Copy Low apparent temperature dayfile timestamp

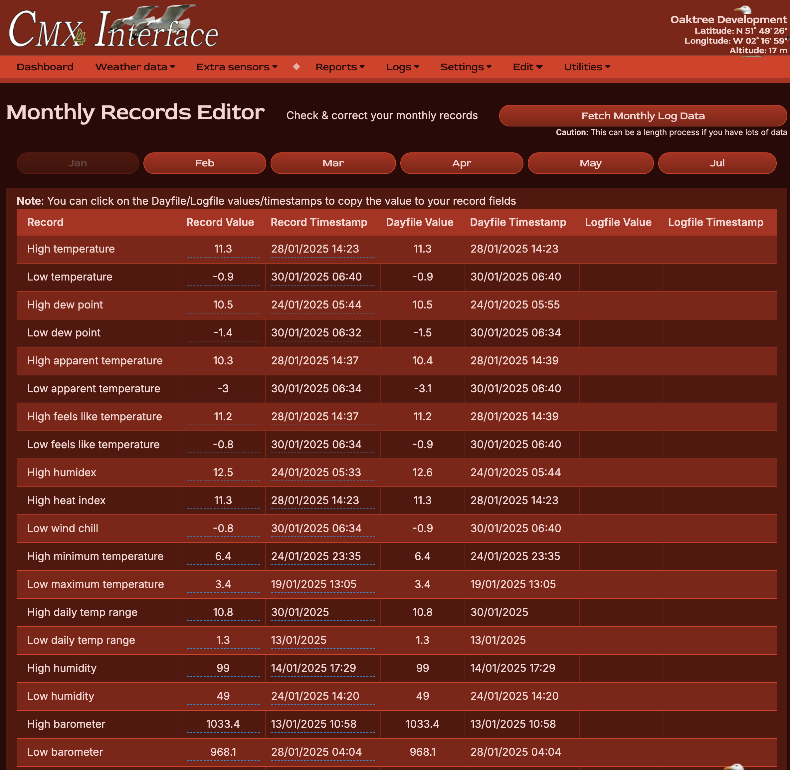coord(515,389)
